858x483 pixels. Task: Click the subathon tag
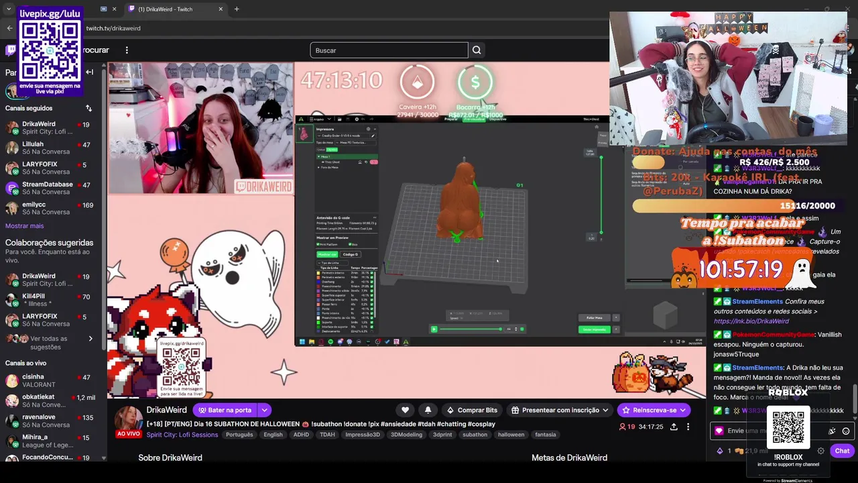click(x=475, y=435)
